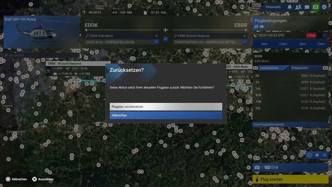Click the distance 105 NM indicator
This screenshot has height=187, width=332.
pos(122,12)
